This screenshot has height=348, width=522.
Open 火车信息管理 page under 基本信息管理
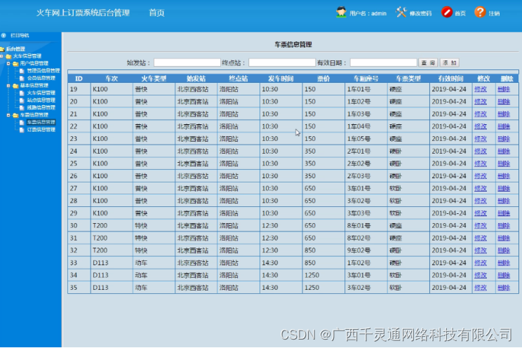click(x=41, y=93)
